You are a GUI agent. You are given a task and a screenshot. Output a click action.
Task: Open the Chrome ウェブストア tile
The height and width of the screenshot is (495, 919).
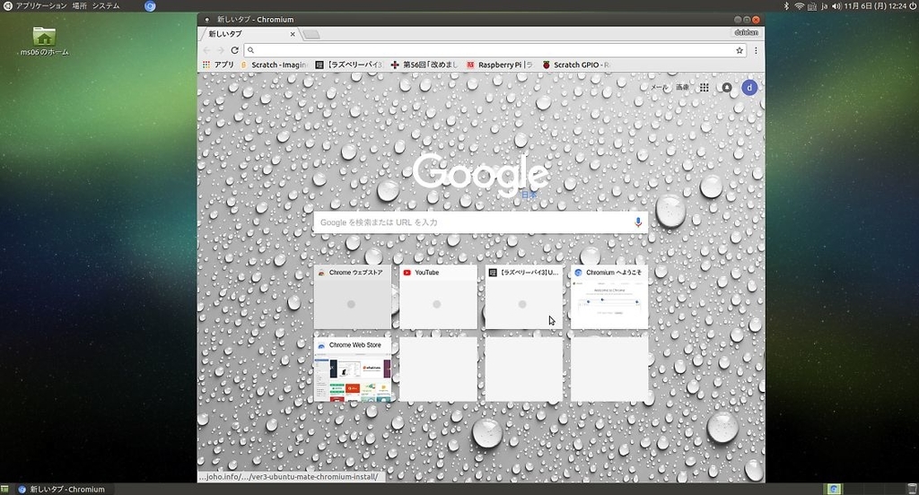click(x=352, y=297)
